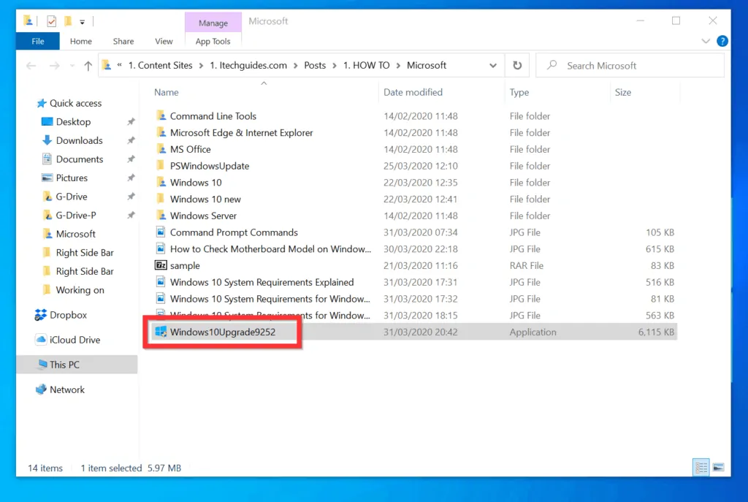Image resolution: width=748 pixels, height=502 pixels.
Task: Open the File menu
Action: click(x=37, y=41)
